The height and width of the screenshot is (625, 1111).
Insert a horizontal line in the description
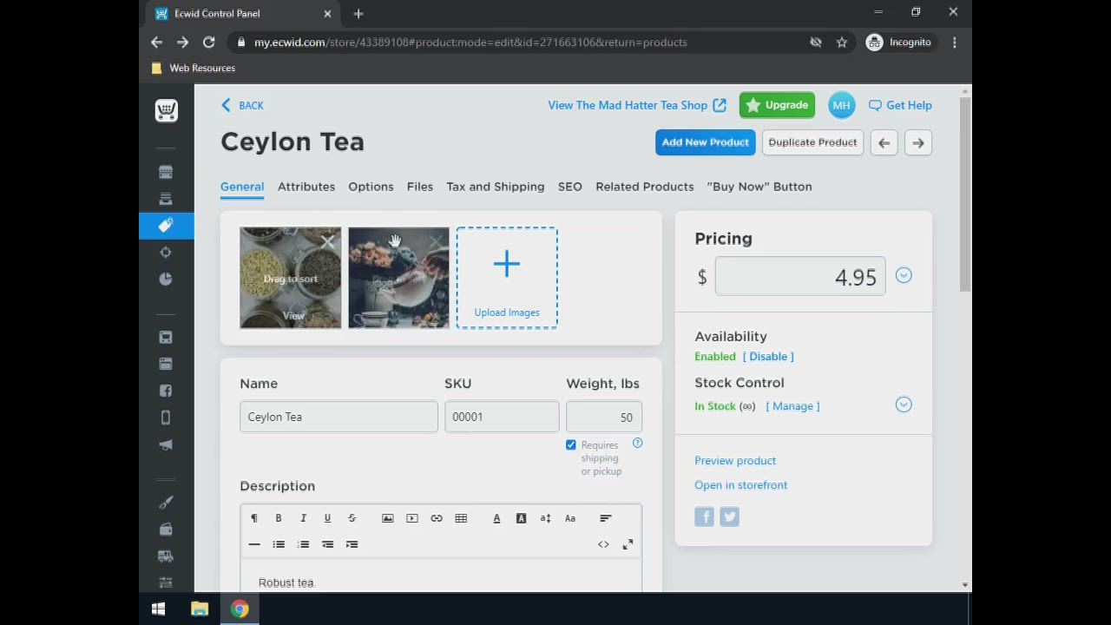(x=254, y=544)
